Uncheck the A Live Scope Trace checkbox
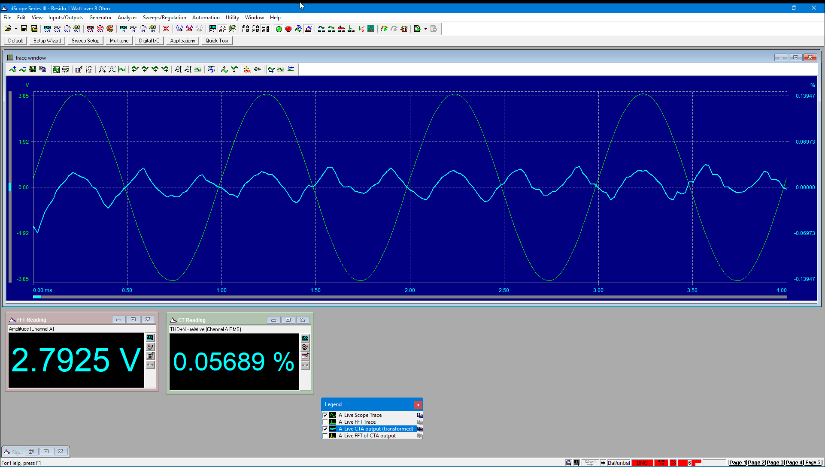Viewport: 825px width, 467px height. coord(325,415)
